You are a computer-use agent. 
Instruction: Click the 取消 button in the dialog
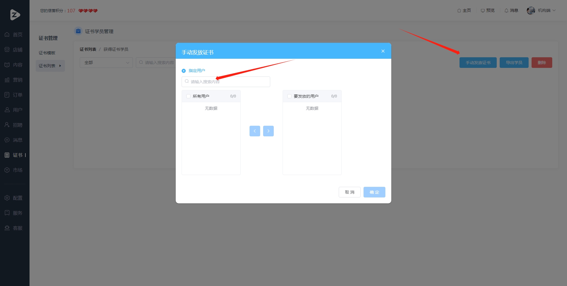(350, 192)
